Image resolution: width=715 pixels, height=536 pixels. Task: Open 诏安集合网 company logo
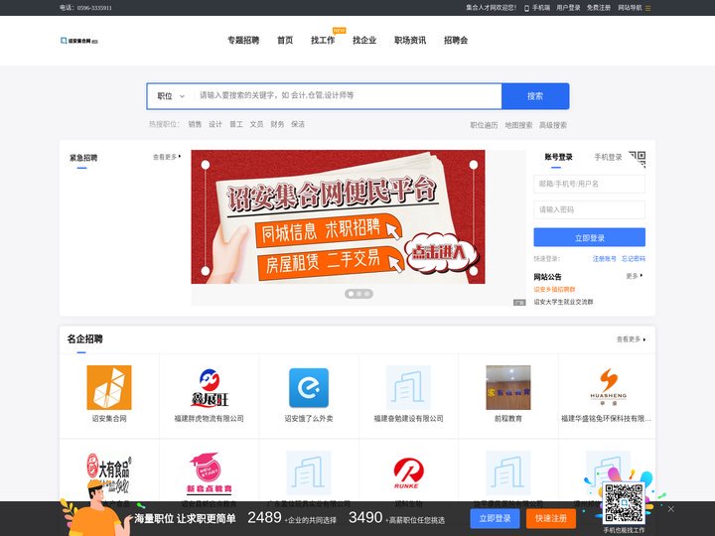(109, 387)
